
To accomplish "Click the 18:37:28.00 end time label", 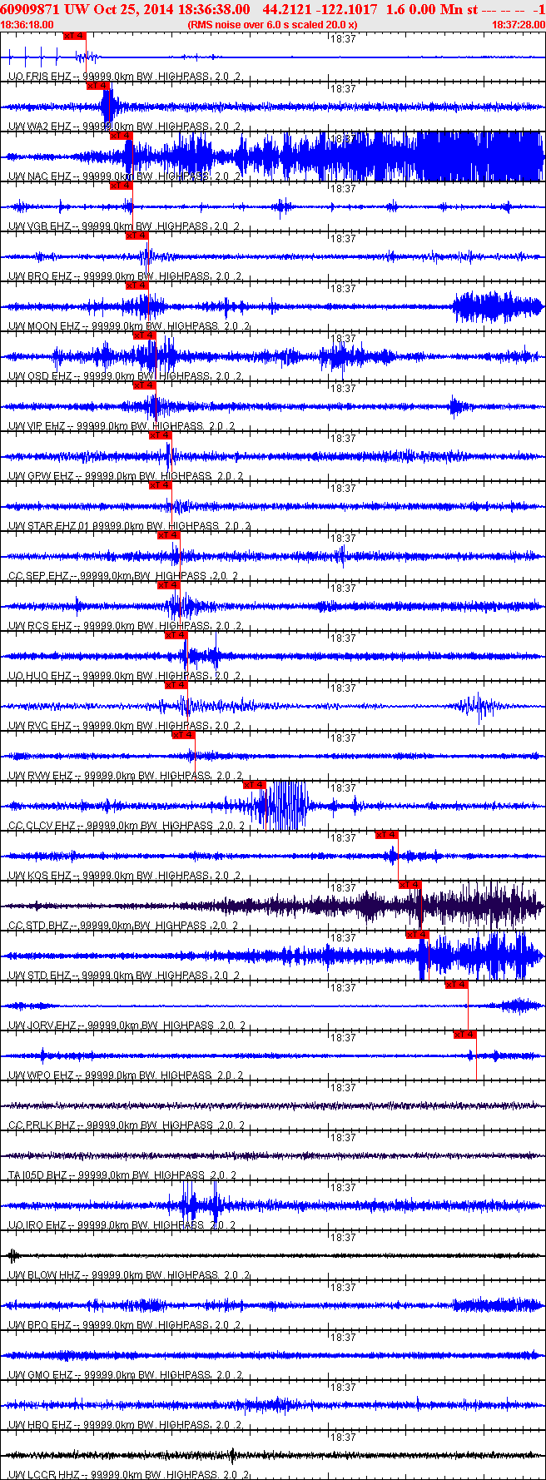I will pos(518,25).
